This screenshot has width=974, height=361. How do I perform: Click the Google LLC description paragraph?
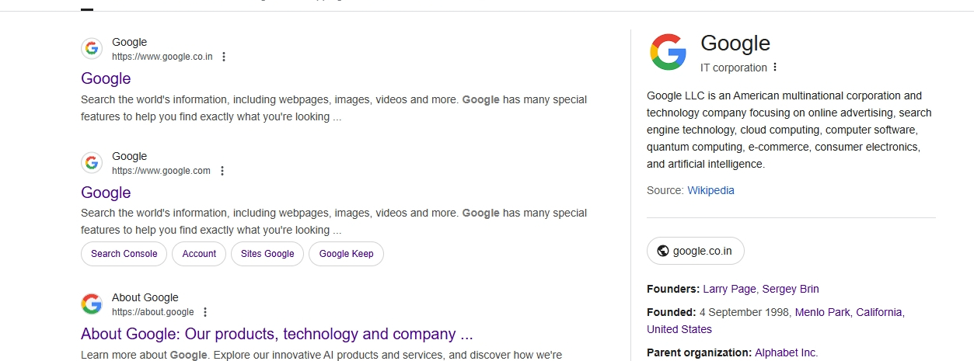789,130
